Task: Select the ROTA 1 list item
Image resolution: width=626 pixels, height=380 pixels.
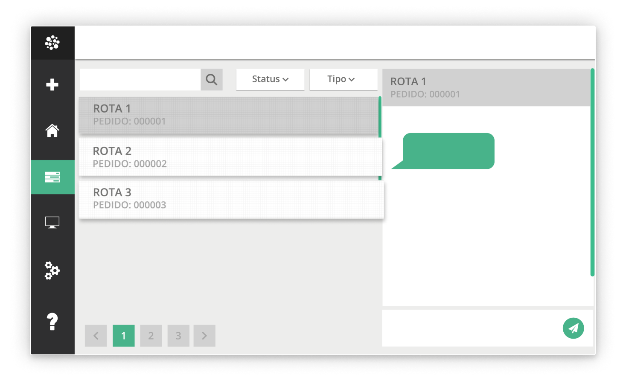Action: coord(229,115)
